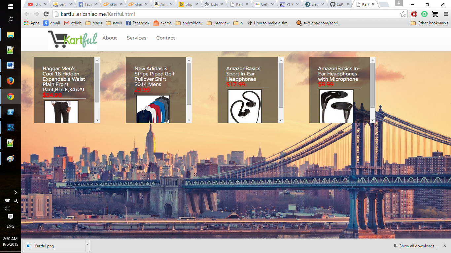This screenshot has width=451, height=253.
Task: Open the Apps bookmarks shortcut
Action: [32, 23]
